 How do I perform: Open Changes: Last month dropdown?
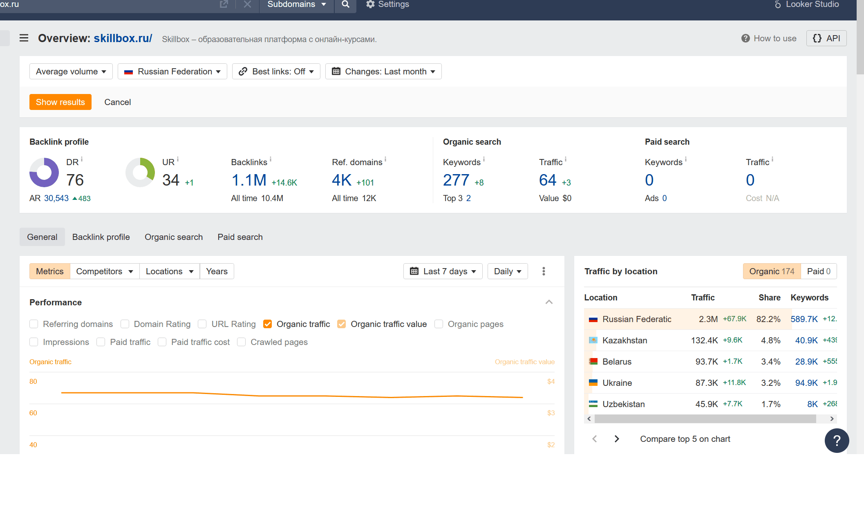[383, 72]
